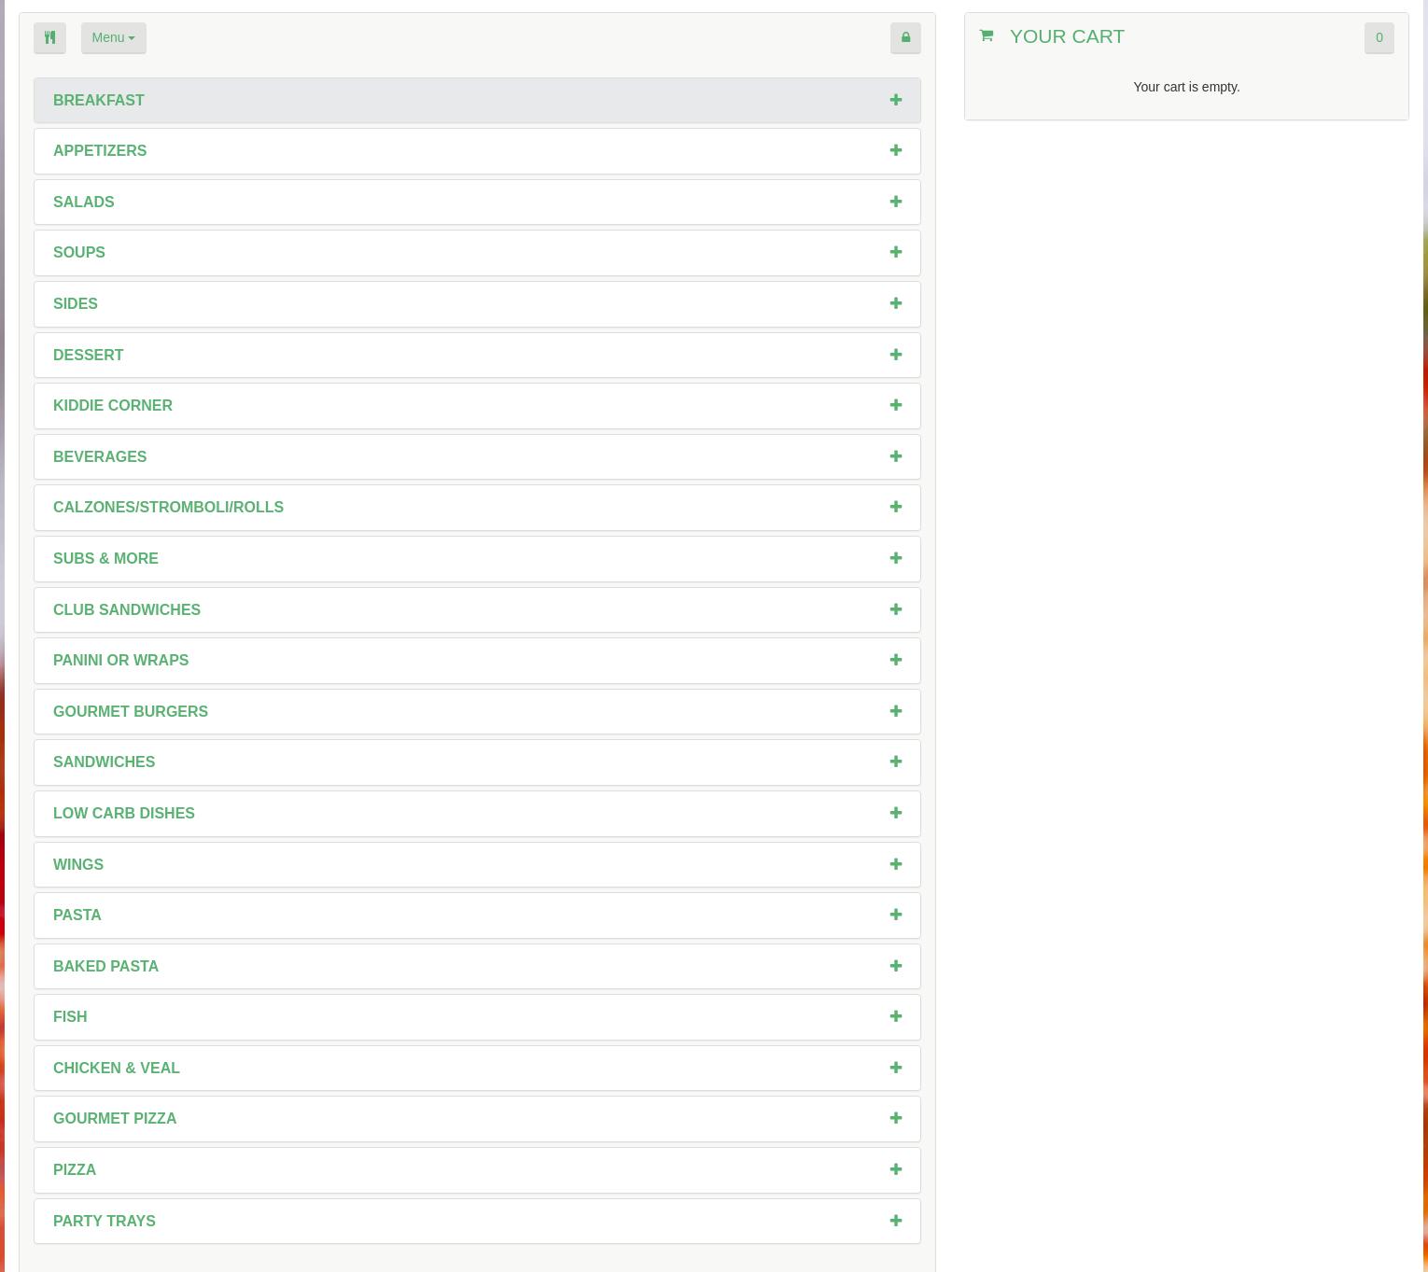Open the Beverages category
1428x1272 pixels.
477,456
